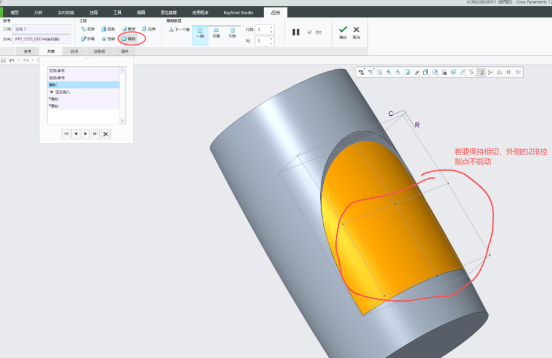Screen dimensions: 552x358
Task: Step back one operation in list
Action: [75, 134]
